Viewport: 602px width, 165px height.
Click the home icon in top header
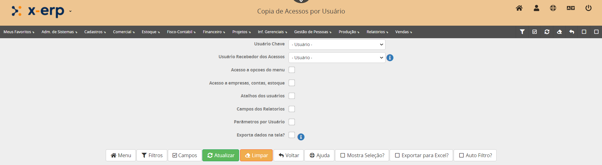tap(519, 8)
